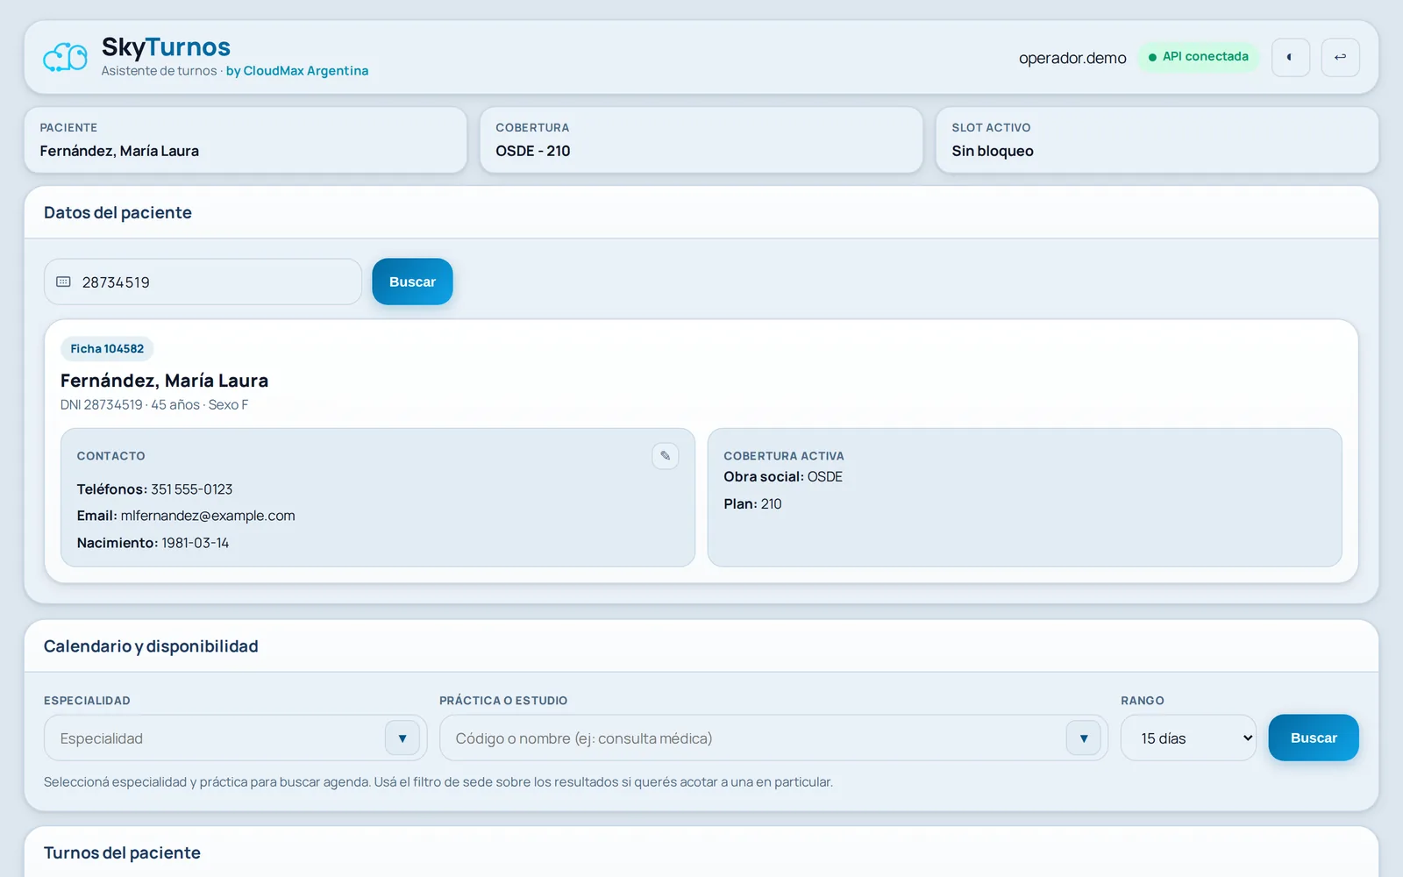1403x877 pixels.
Task: Edit contact info with pencil icon
Action: point(666,455)
